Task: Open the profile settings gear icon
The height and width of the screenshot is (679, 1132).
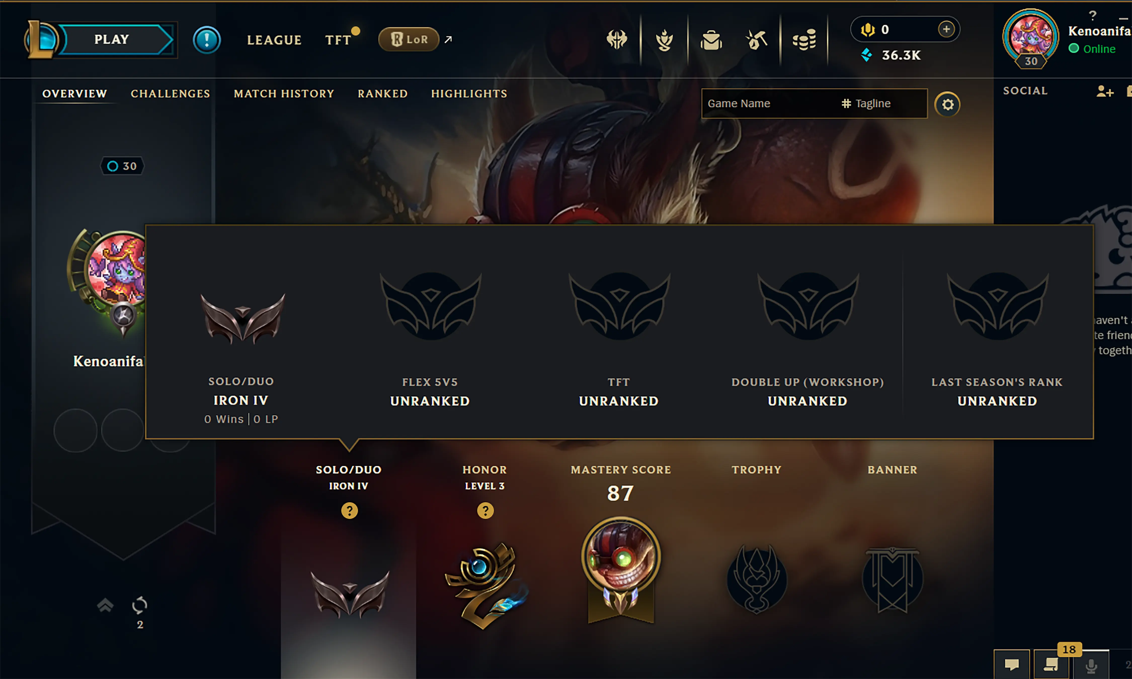Action: tap(947, 104)
